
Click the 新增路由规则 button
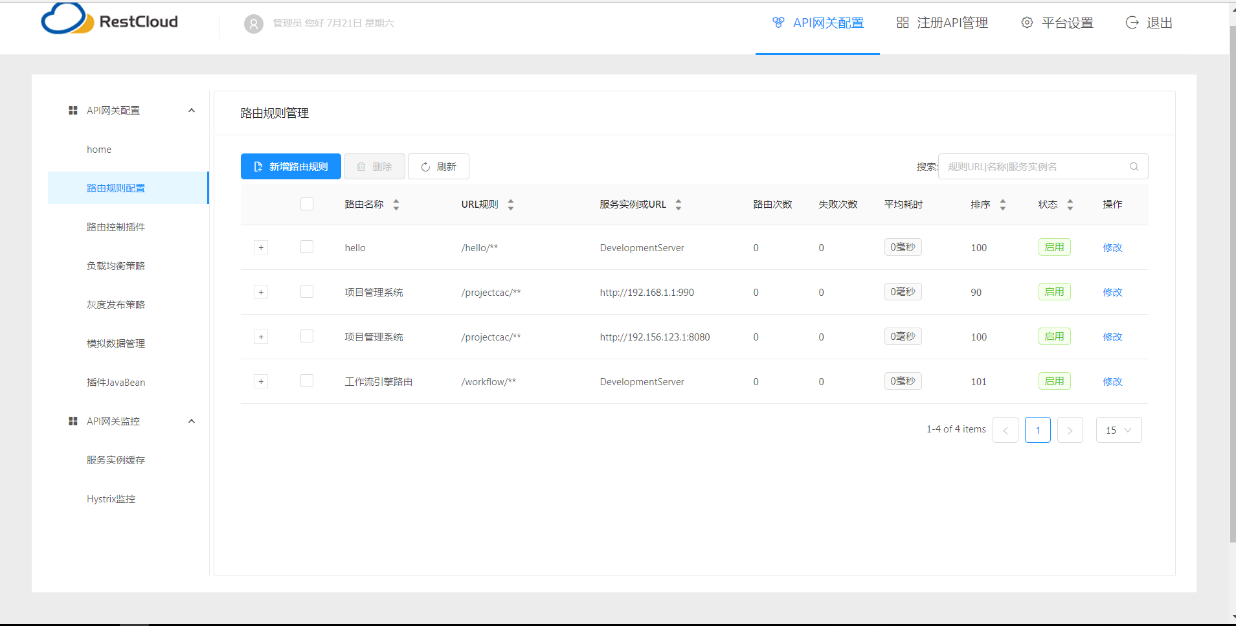pyautogui.click(x=291, y=166)
